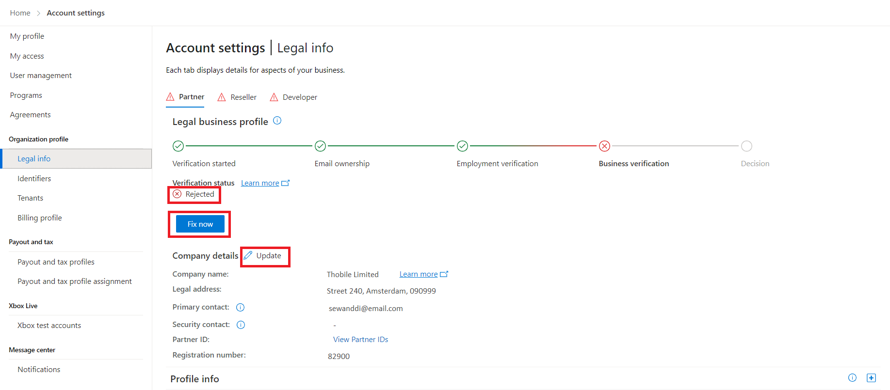Screen dimensions: 890x390
Task: Open Learn more link beside Verification status
Action: tap(265, 183)
